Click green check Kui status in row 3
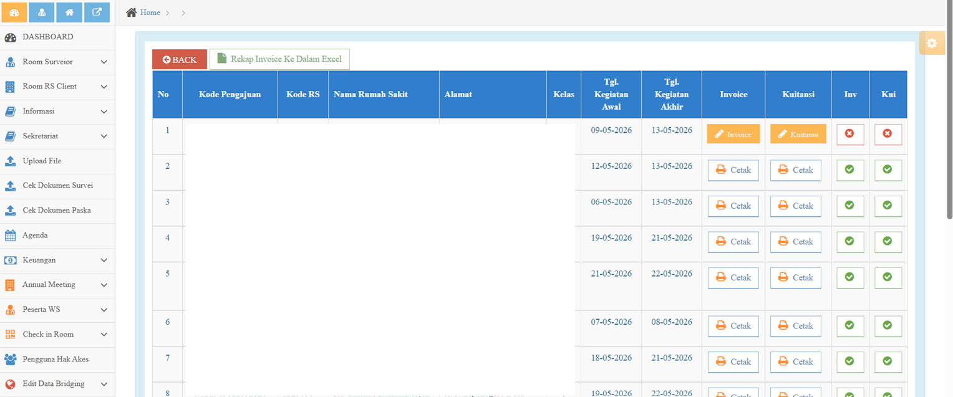The height and width of the screenshot is (397, 953). coord(888,206)
